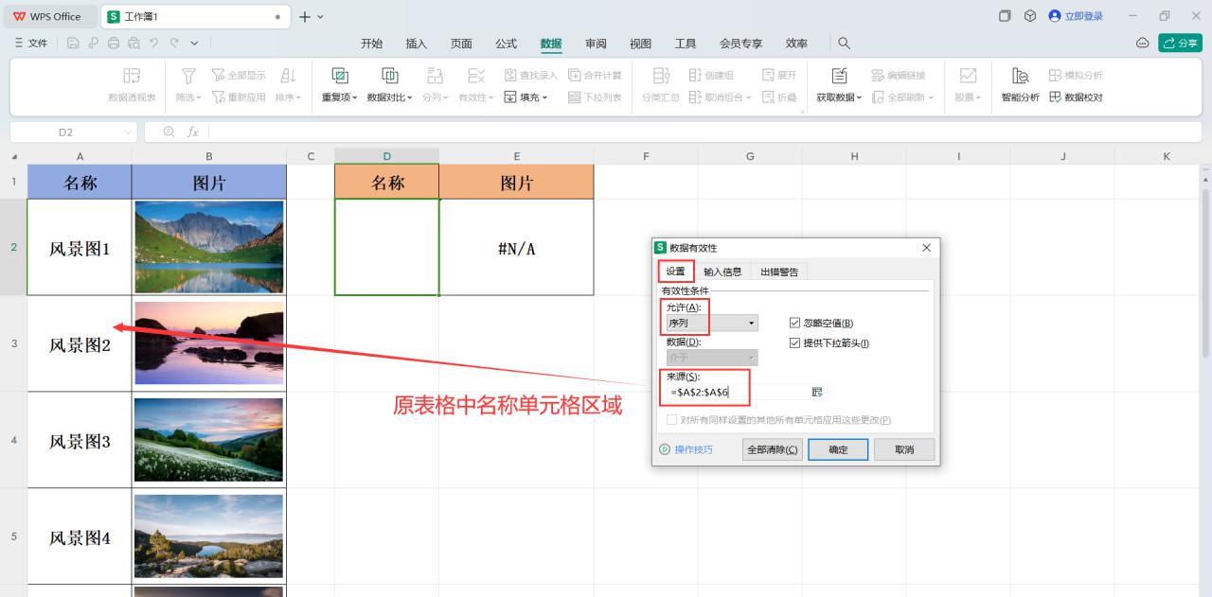Click 模拟分析 in the ribbon
Viewport: 1212px width, 597px height.
(x=1076, y=75)
